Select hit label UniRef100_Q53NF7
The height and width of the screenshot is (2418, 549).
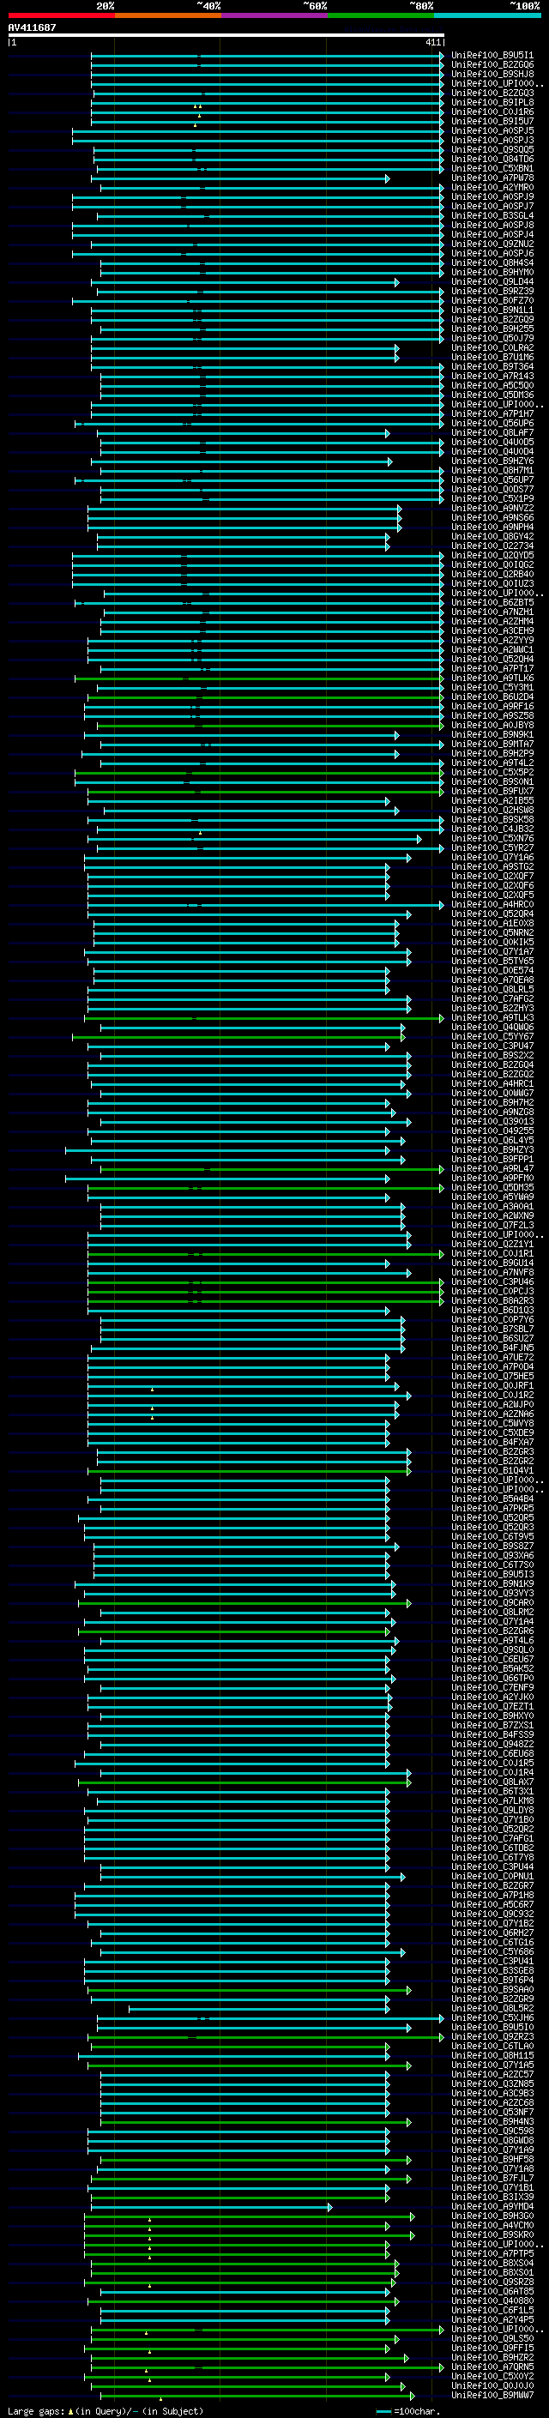[492, 2112]
